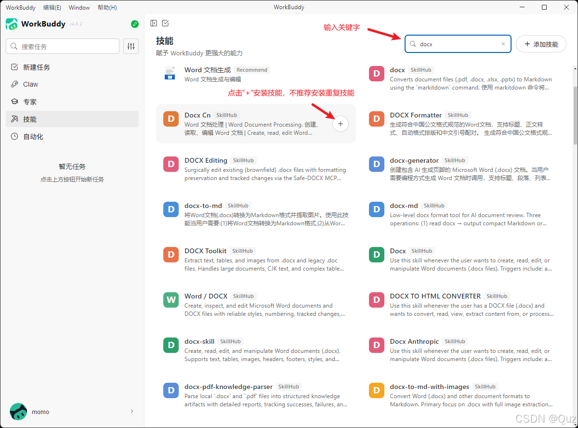Click the Docx Cn skill icon
The image size is (578, 428).
[x=171, y=119]
